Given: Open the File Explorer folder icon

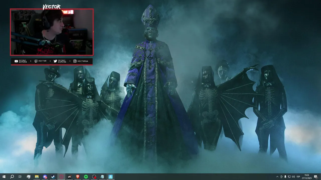Looking at the screenshot, I should 37,177.
